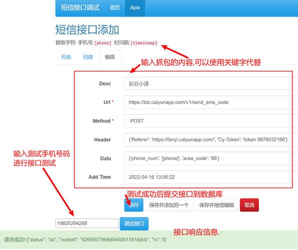Click 保存并继续编辑 button
This screenshot has width=298, height=250.
(x=216, y=205)
